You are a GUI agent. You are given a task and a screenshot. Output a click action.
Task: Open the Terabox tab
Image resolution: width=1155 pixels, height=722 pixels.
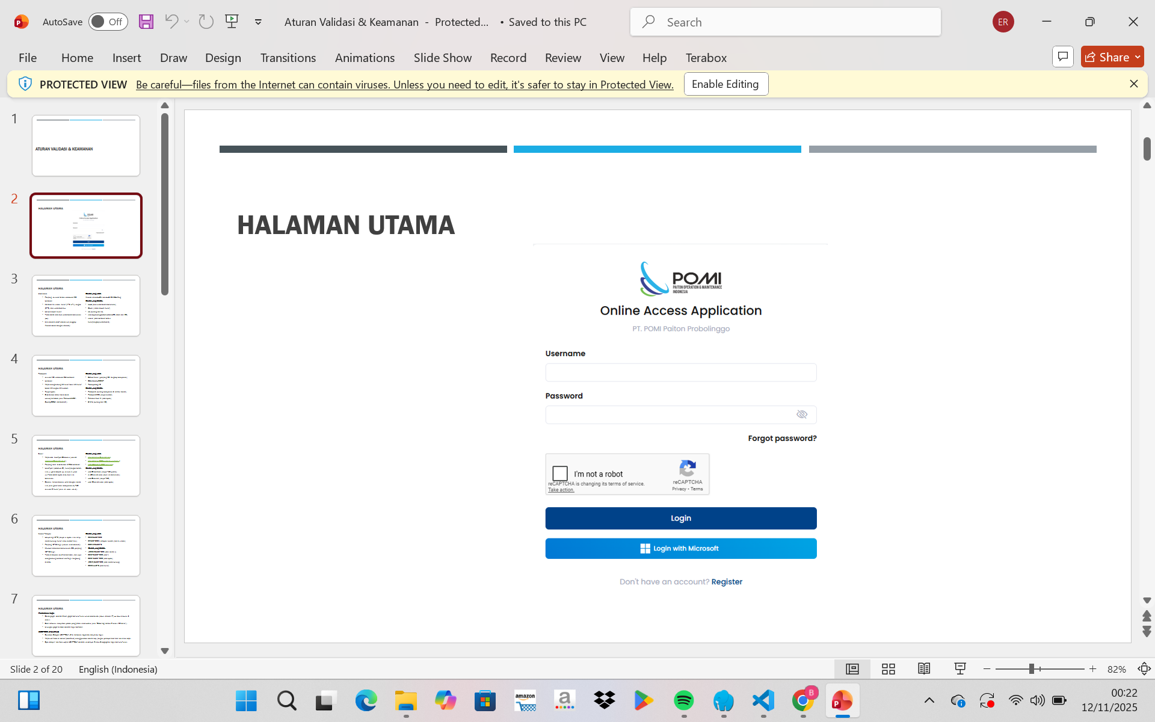706,57
